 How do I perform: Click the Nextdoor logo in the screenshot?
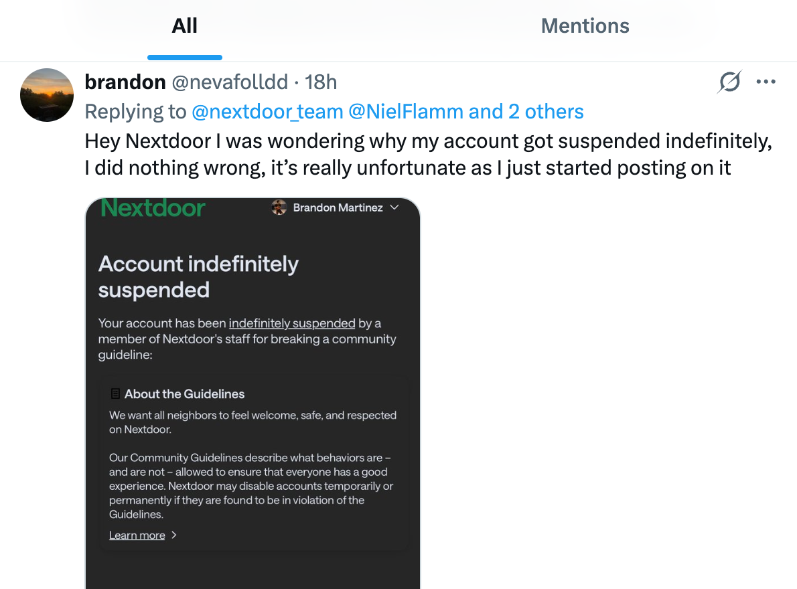click(x=153, y=208)
